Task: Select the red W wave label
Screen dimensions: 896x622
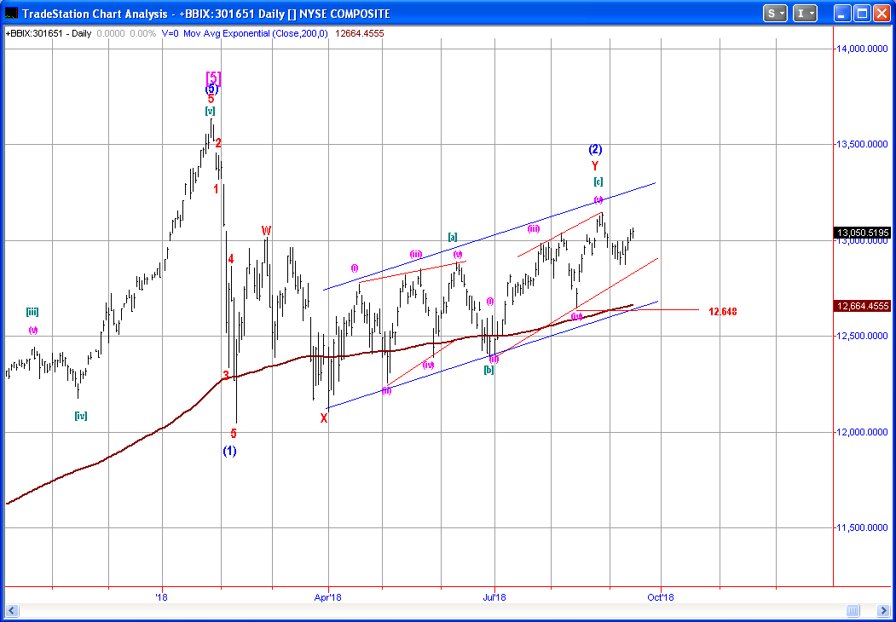Action: pyautogui.click(x=266, y=230)
